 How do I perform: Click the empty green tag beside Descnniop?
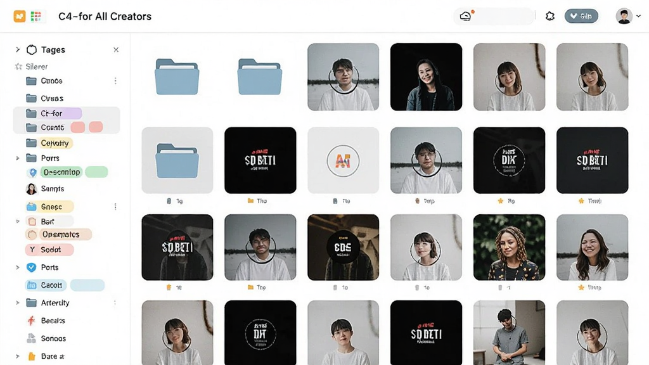pyautogui.click(x=96, y=172)
